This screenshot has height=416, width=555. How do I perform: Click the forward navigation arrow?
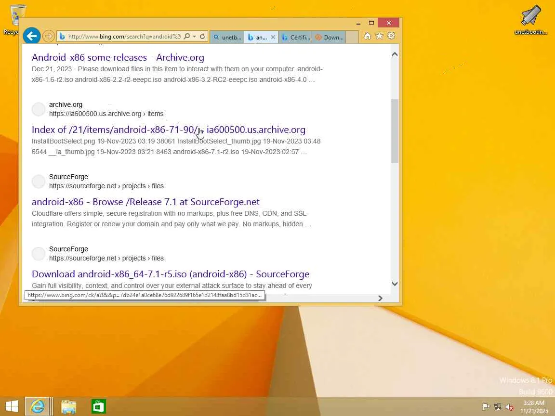(x=49, y=36)
